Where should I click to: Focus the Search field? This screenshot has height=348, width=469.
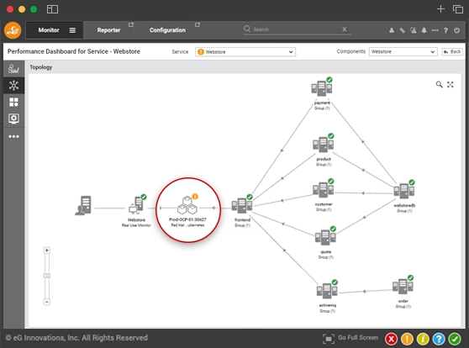(x=296, y=29)
